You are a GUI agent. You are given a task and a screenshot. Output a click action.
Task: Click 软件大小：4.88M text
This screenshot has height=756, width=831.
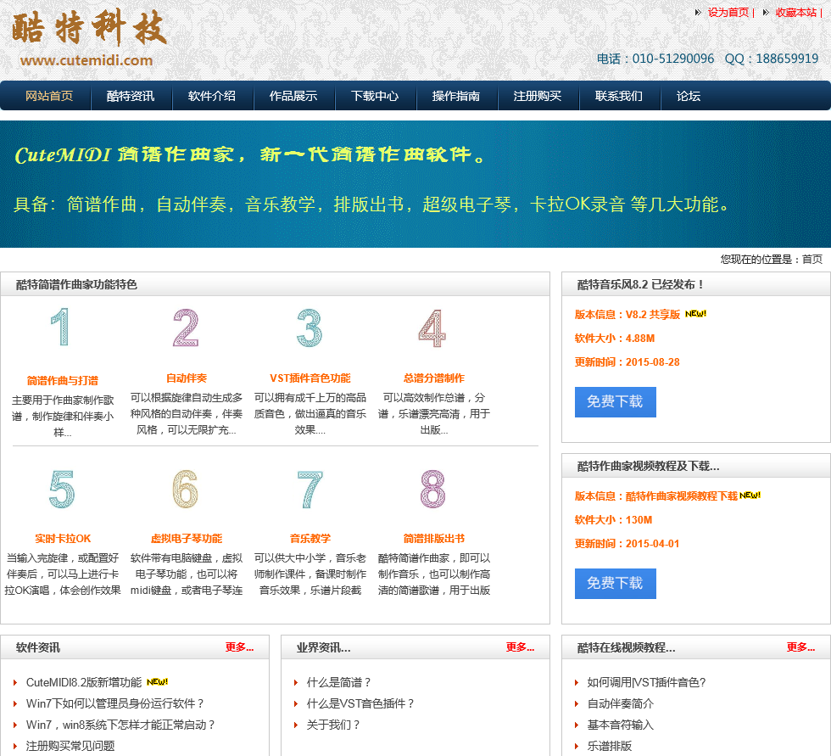615,339
